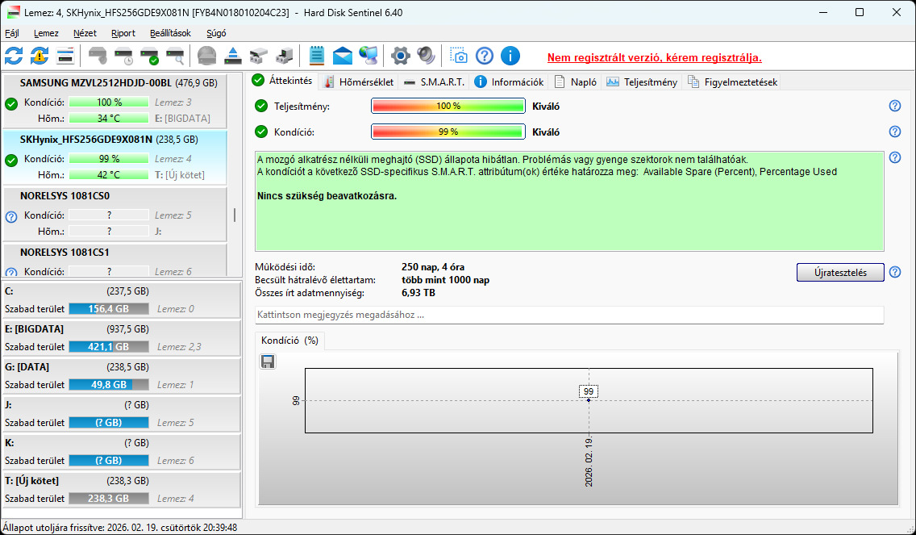Select the SAMSUNG MZVL2512HDJD-00BL disk
This screenshot has height=535, width=916.
[x=115, y=101]
